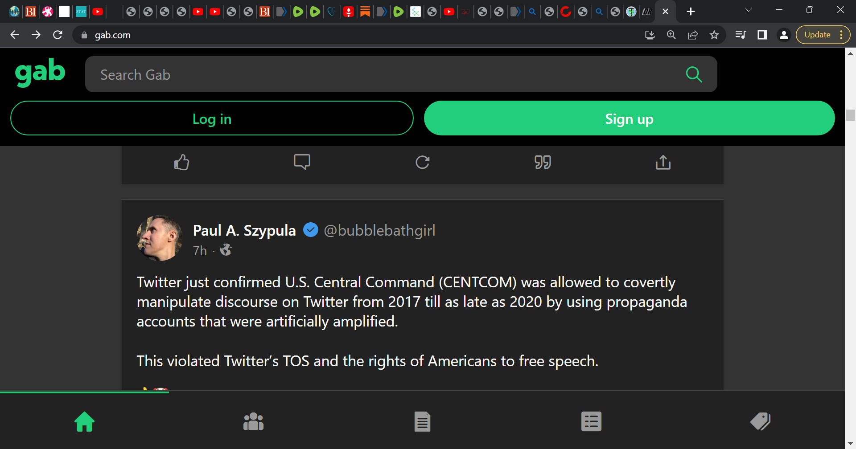Click the Log in button

(212, 118)
